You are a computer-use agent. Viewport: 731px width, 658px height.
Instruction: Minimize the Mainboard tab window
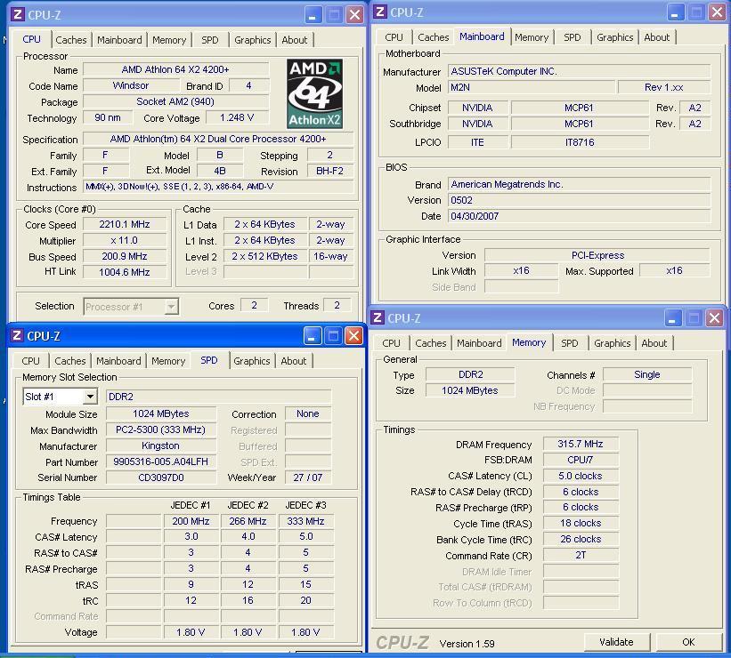point(675,12)
